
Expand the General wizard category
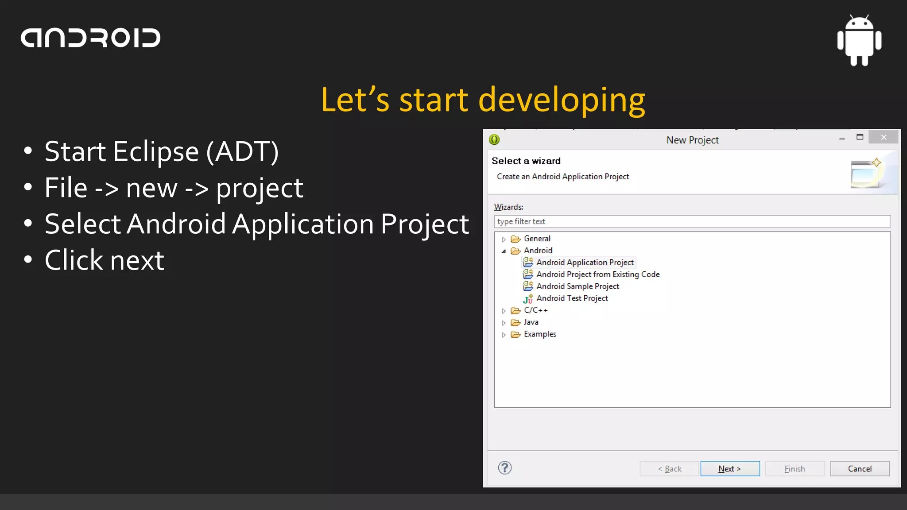click(504, 240)
